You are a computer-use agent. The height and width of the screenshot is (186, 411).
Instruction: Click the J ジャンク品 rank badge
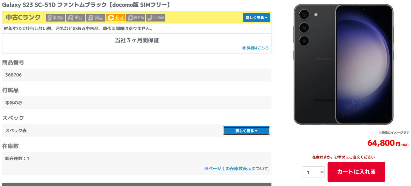[156, 18]
